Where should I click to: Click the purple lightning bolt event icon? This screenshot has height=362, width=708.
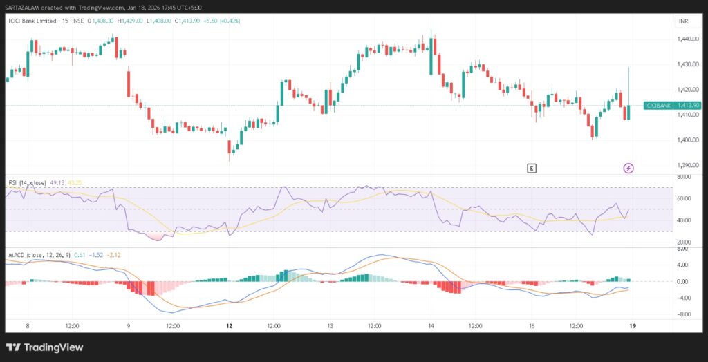pos(628,168)
